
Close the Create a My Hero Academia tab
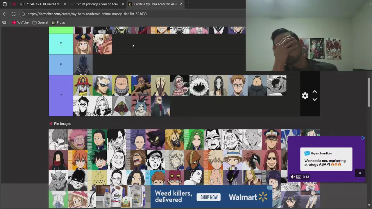coord(181,4)
